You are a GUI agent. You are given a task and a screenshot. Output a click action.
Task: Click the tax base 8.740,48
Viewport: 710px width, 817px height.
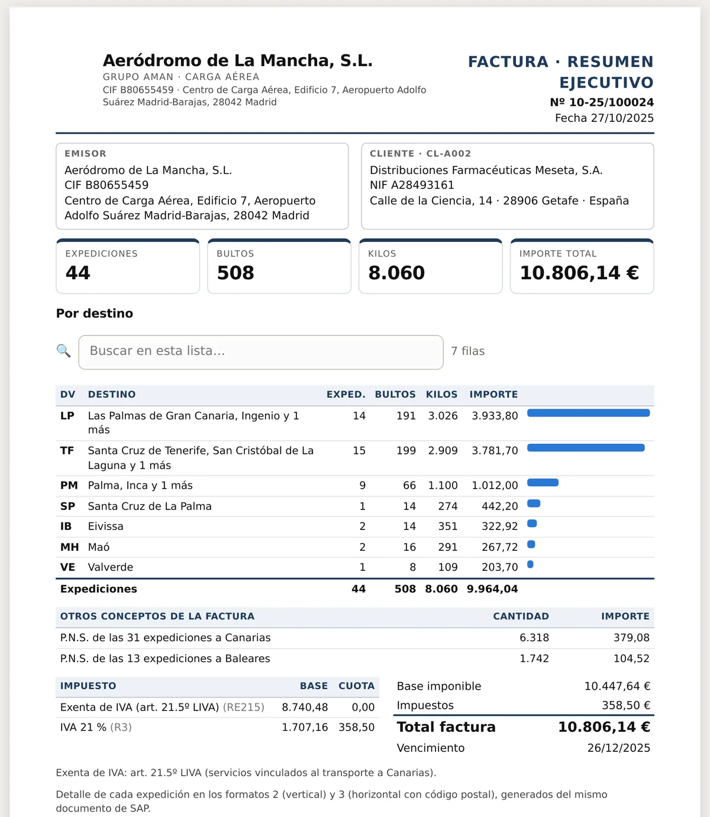click(305, 708)
